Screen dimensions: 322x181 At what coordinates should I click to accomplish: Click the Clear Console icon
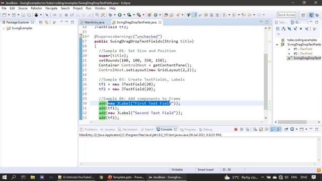(255, 129)
